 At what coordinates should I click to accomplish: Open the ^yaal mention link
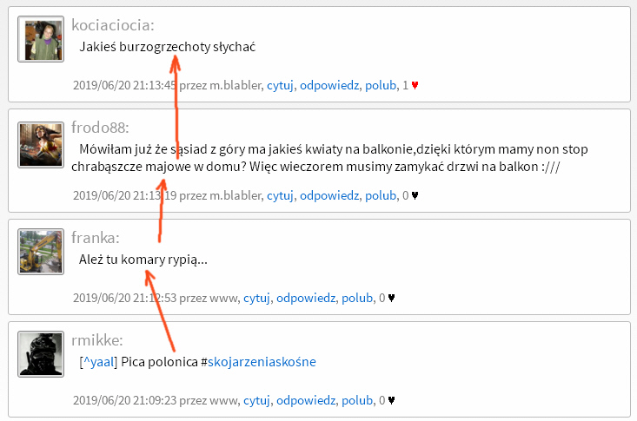(x=98, y=361)
